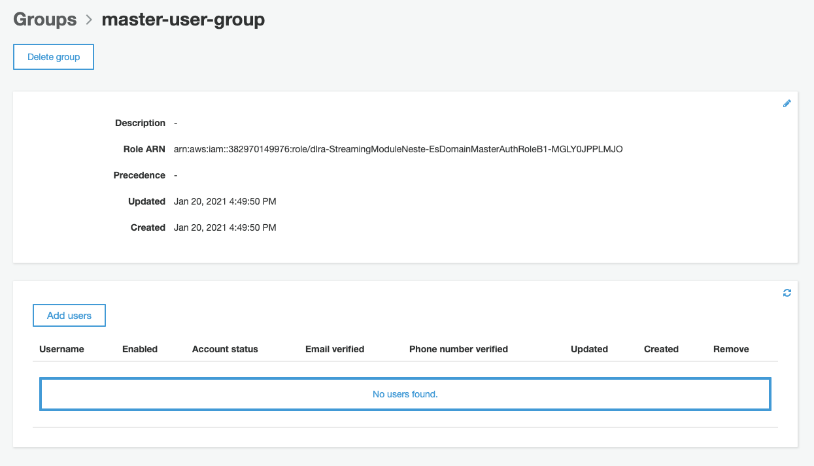Screen dimensions: 814x466
Task: Click the pencil edit icon for group details
Action: pyautogui.click(x=787, y=103)
